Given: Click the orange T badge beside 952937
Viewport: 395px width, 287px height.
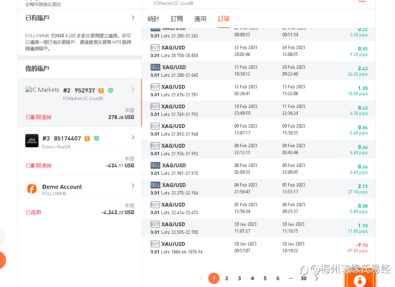Looking at the screenshot, I should click(x=101, y=91).
